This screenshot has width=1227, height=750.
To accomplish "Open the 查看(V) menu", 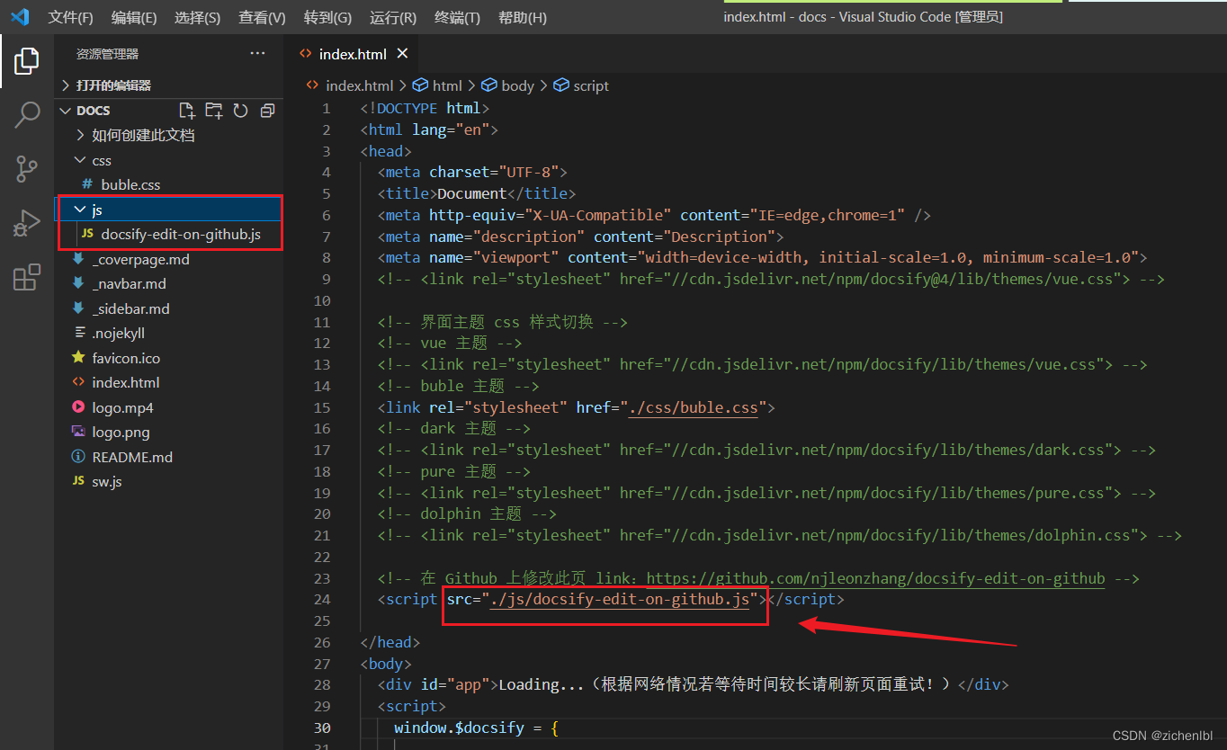I will click(x=263, y=17).
